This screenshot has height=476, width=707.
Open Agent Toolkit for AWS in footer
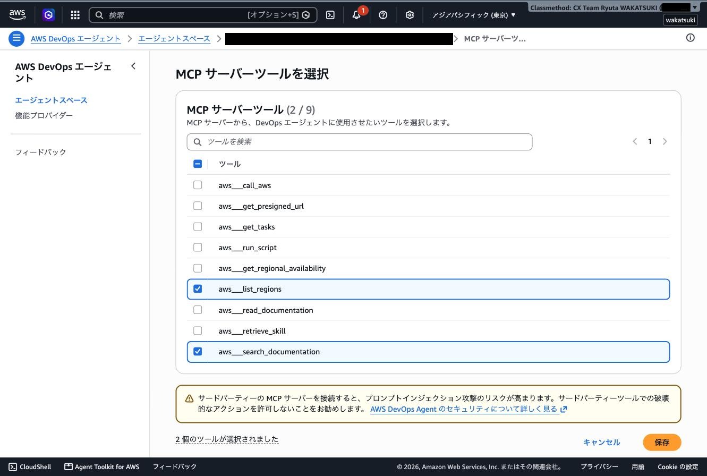(101, 467)
